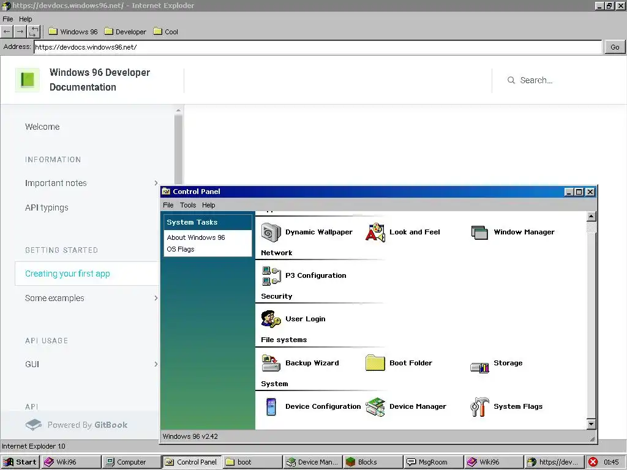Open the Welcome docs page
Screen dimensions: 627x470
click(42, 127)
